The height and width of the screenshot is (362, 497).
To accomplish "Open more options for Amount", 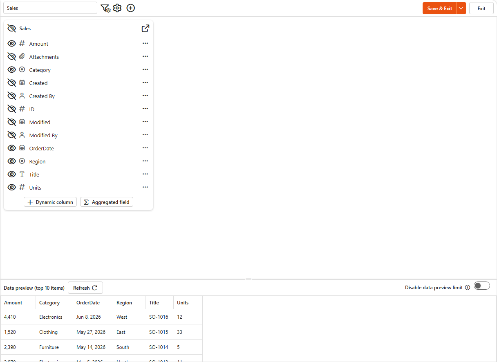I will click(x=145, y=43).
